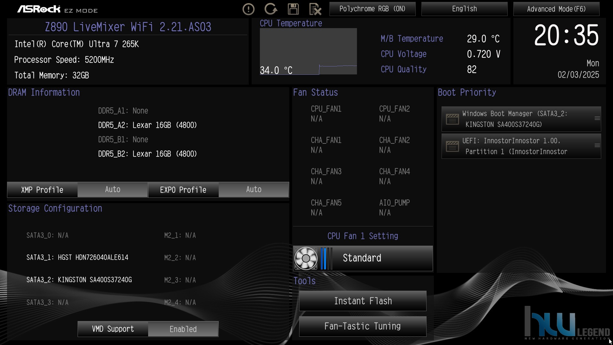Click the Windows Boot Manager drive icon
Screen dimensions: 613x345
click(x=452, y=119)
